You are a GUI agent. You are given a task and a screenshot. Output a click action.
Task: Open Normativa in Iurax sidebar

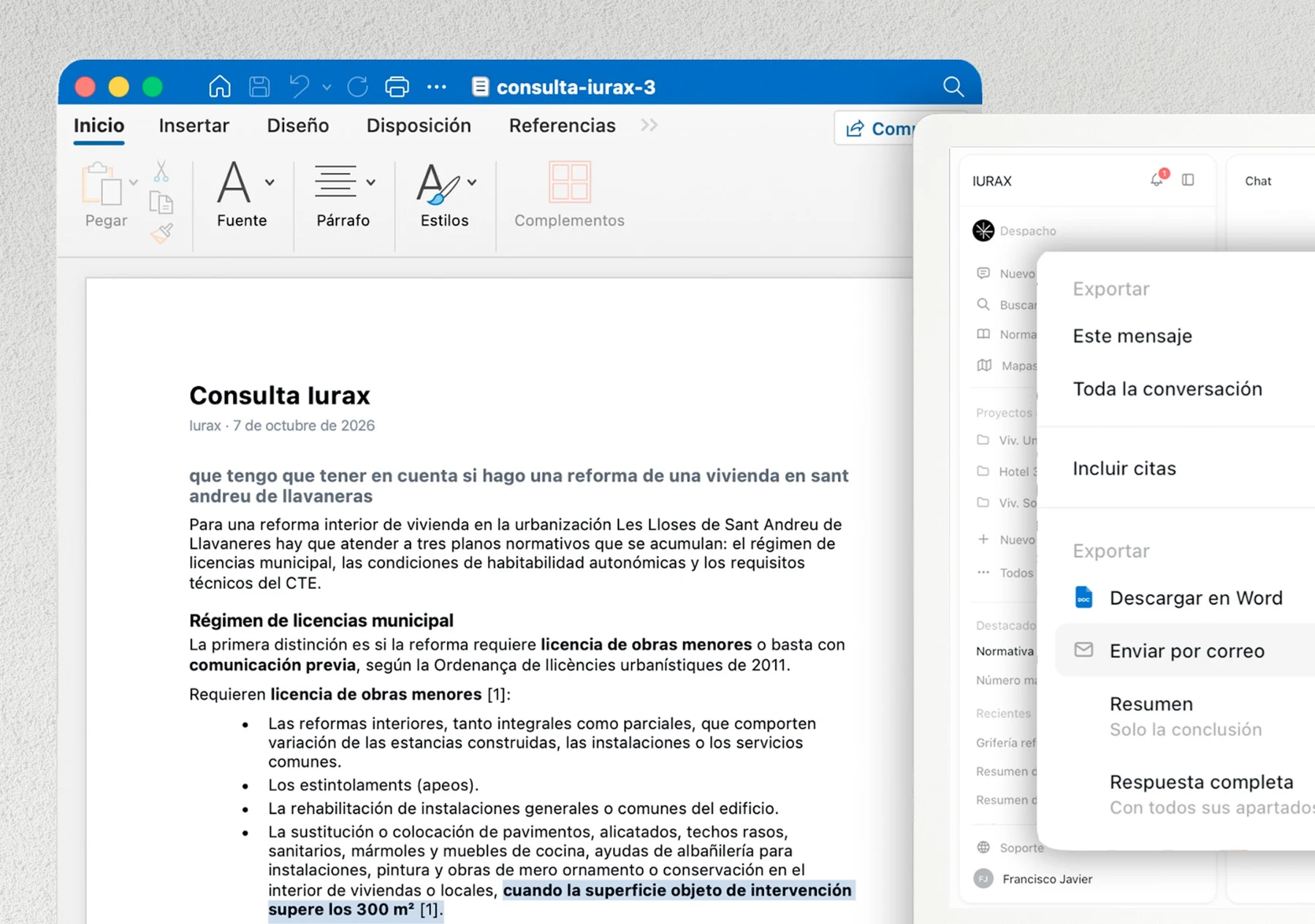pos(1005,651)
